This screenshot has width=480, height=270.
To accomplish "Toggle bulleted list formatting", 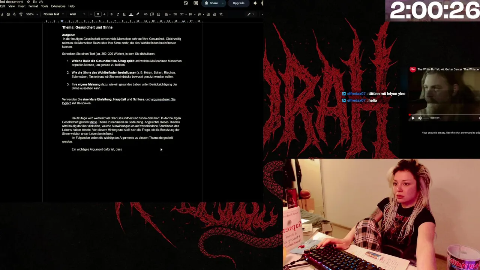I will click(190, 14).
